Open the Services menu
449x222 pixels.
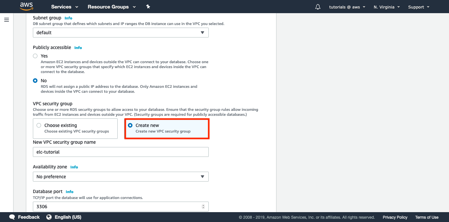64,7
